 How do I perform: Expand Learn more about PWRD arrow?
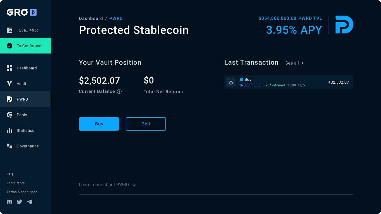pyautogui.click(x=134, y=184)
